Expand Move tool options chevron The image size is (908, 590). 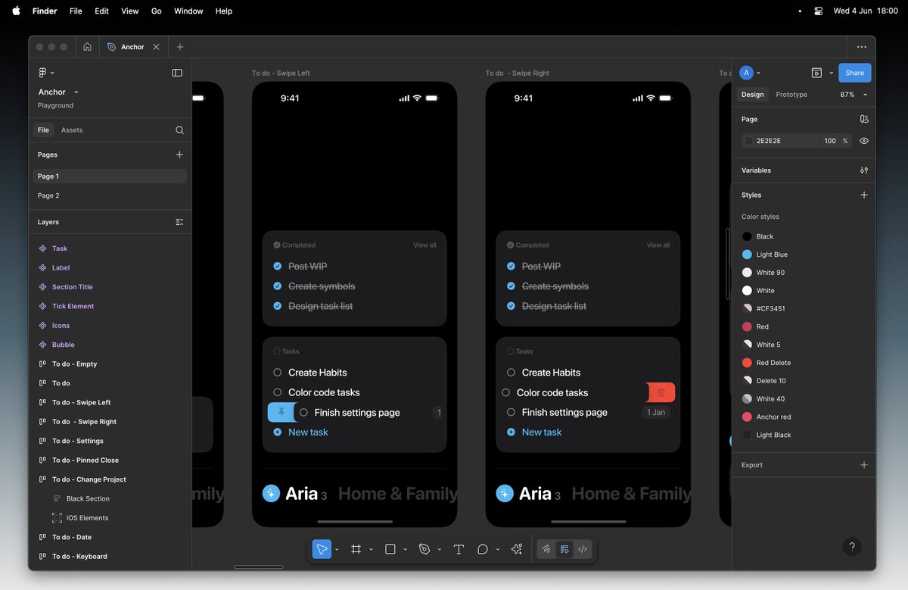pos(337,550)
